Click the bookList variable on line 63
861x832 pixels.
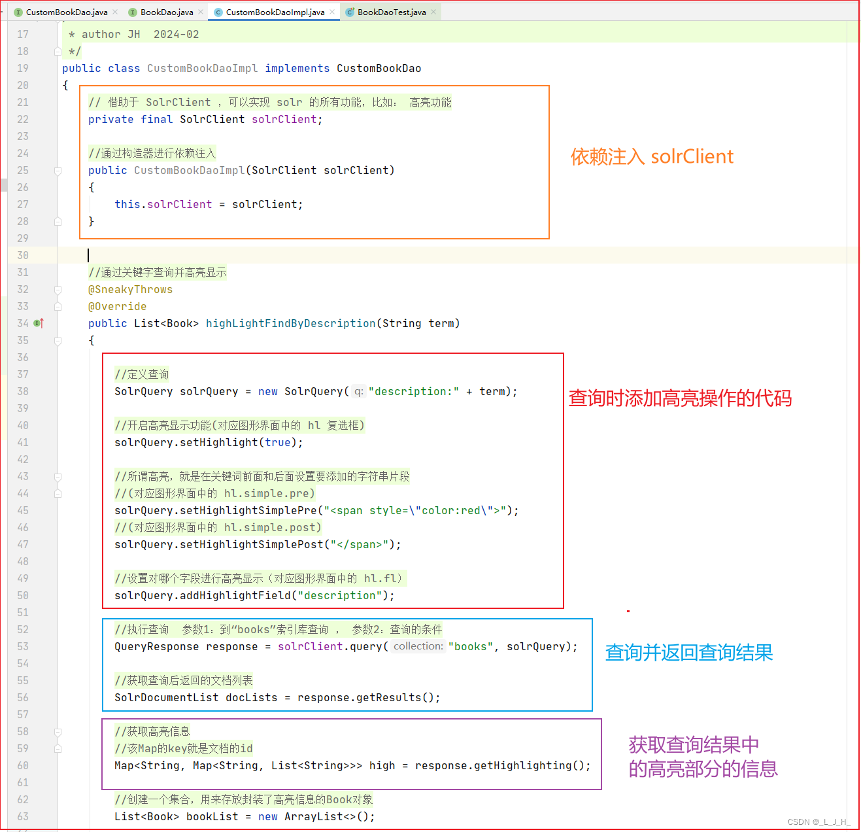(212, 816)
